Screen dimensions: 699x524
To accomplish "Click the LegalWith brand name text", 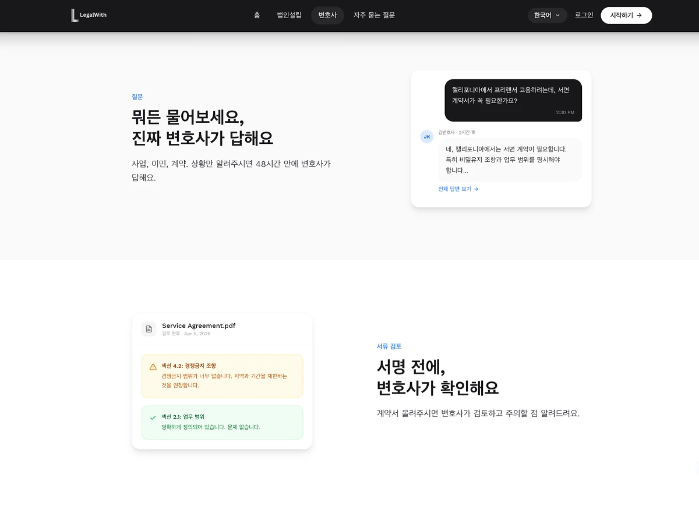I will coord(93,15).
